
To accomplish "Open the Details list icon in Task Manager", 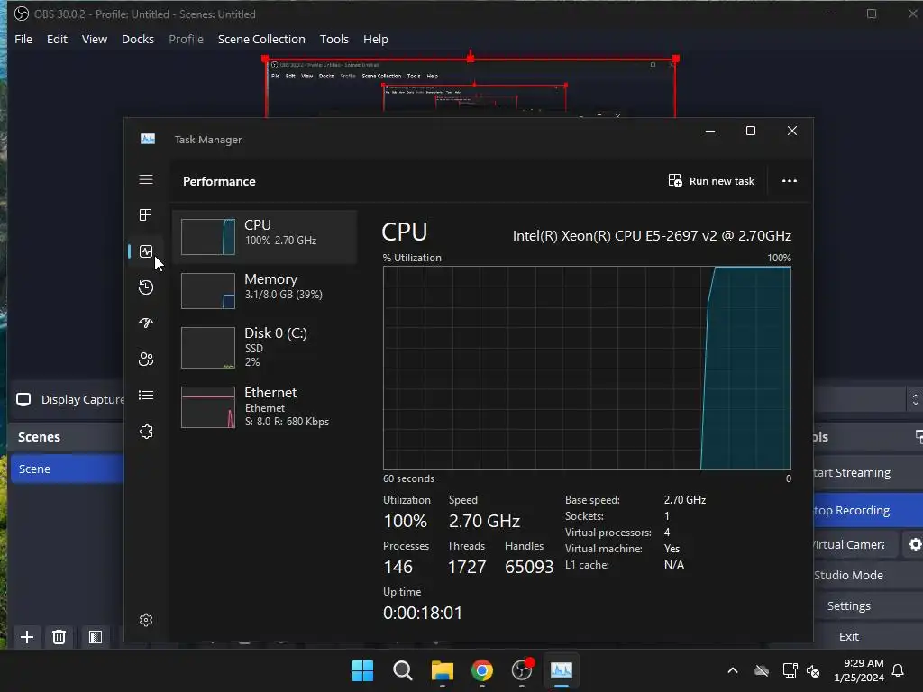I will pos(146,396).
